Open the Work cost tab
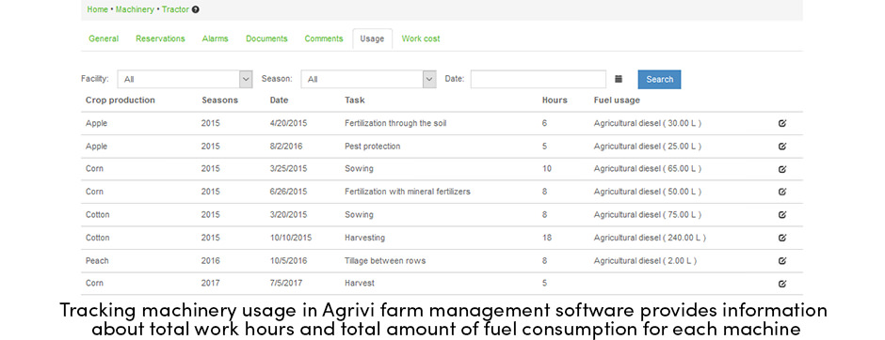 421,39
